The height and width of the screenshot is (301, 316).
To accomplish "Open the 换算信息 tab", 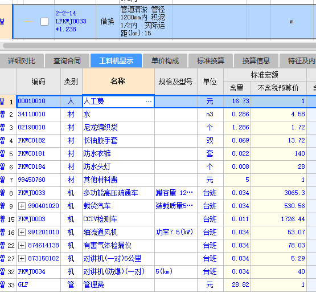I will pyautogui.click(x=256, y=61).
